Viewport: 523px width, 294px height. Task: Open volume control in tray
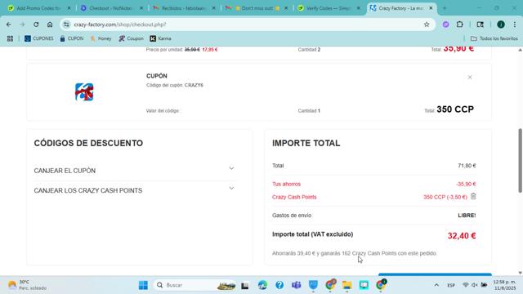pos(474,285)
